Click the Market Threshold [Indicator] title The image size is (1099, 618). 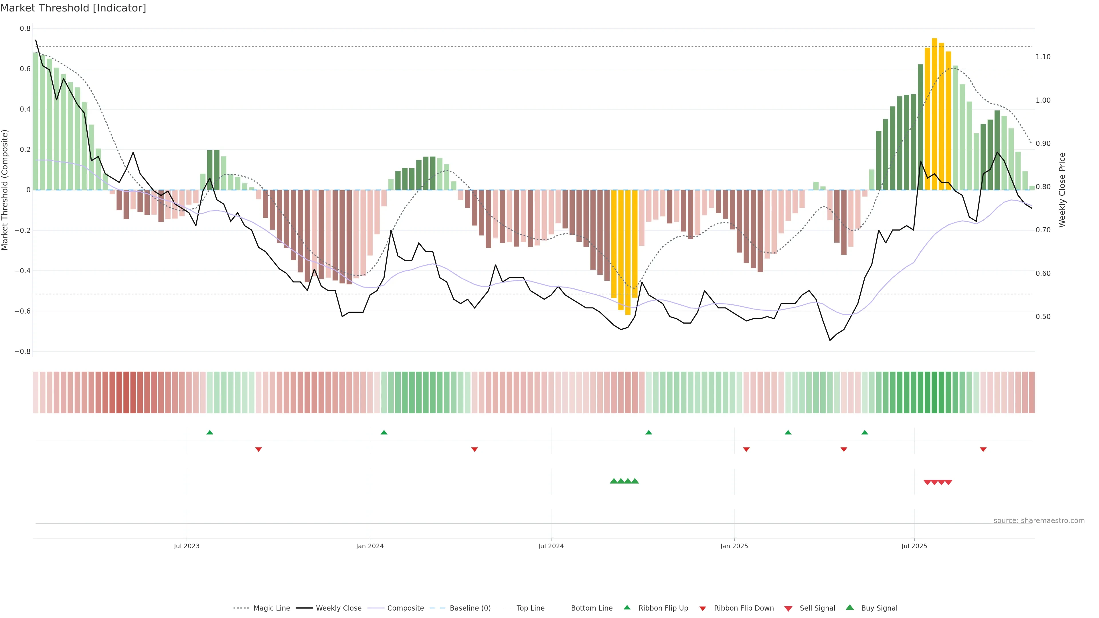(x=73, y=8)
